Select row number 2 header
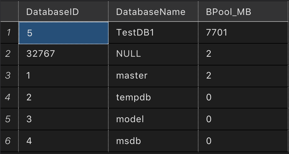 tap(9, 54)
